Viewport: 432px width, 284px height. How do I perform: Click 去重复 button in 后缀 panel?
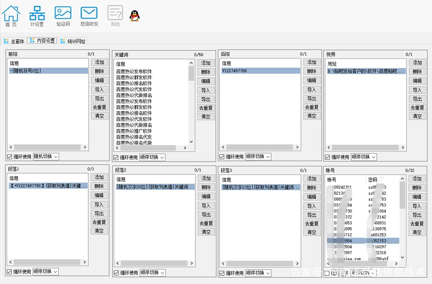tap(312, 107)
